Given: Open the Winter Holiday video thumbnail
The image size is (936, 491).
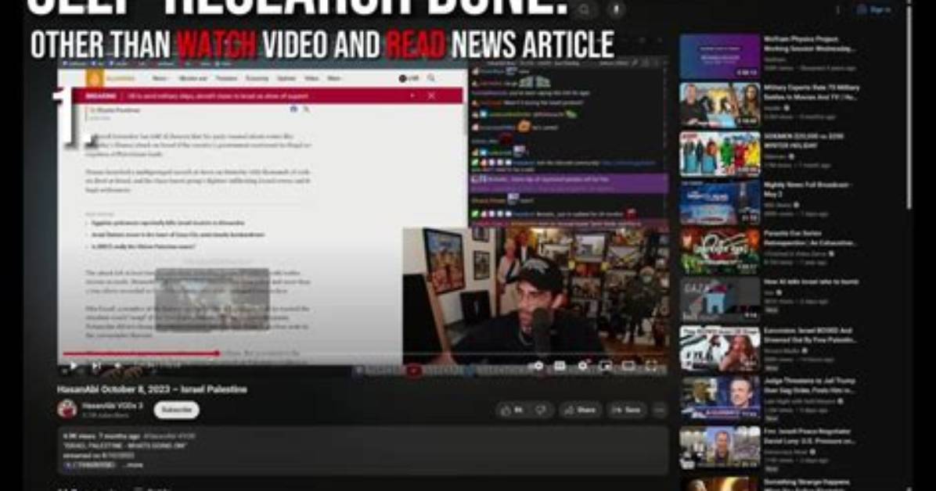Looking at the screenshot, I should 719,154.
